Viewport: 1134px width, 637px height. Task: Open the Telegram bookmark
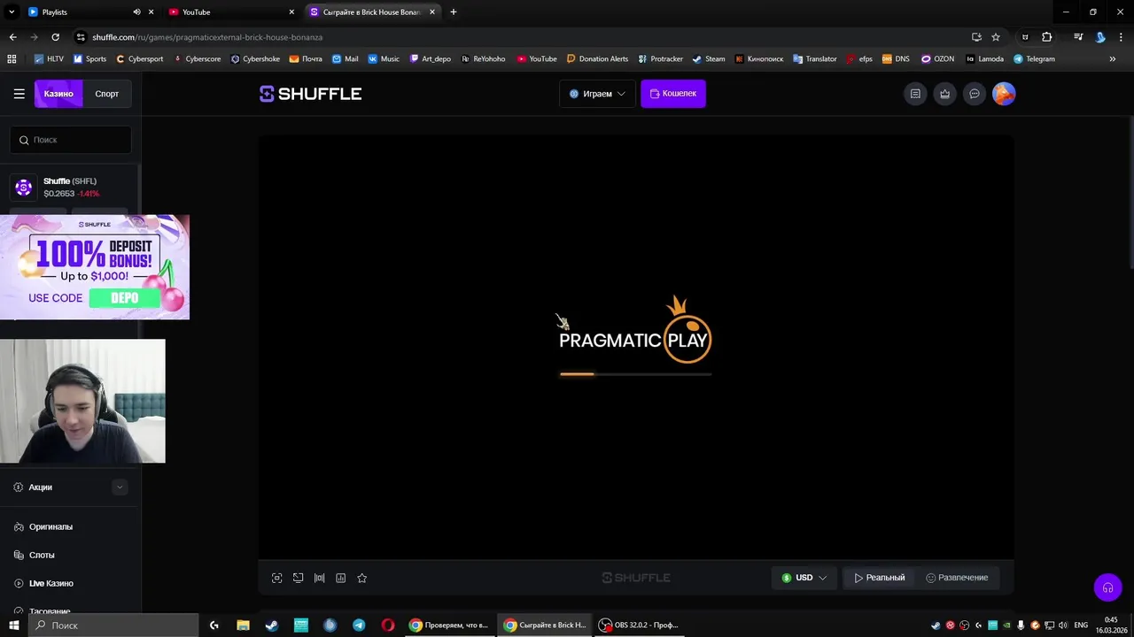tap(1034, 59)
